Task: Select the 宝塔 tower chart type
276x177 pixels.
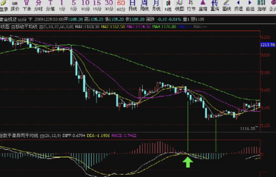Action: click(x=203, y=6)
